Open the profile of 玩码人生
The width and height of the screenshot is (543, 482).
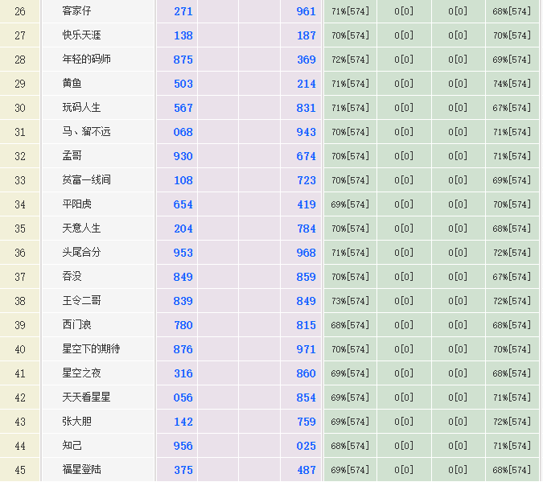(82, 108)
